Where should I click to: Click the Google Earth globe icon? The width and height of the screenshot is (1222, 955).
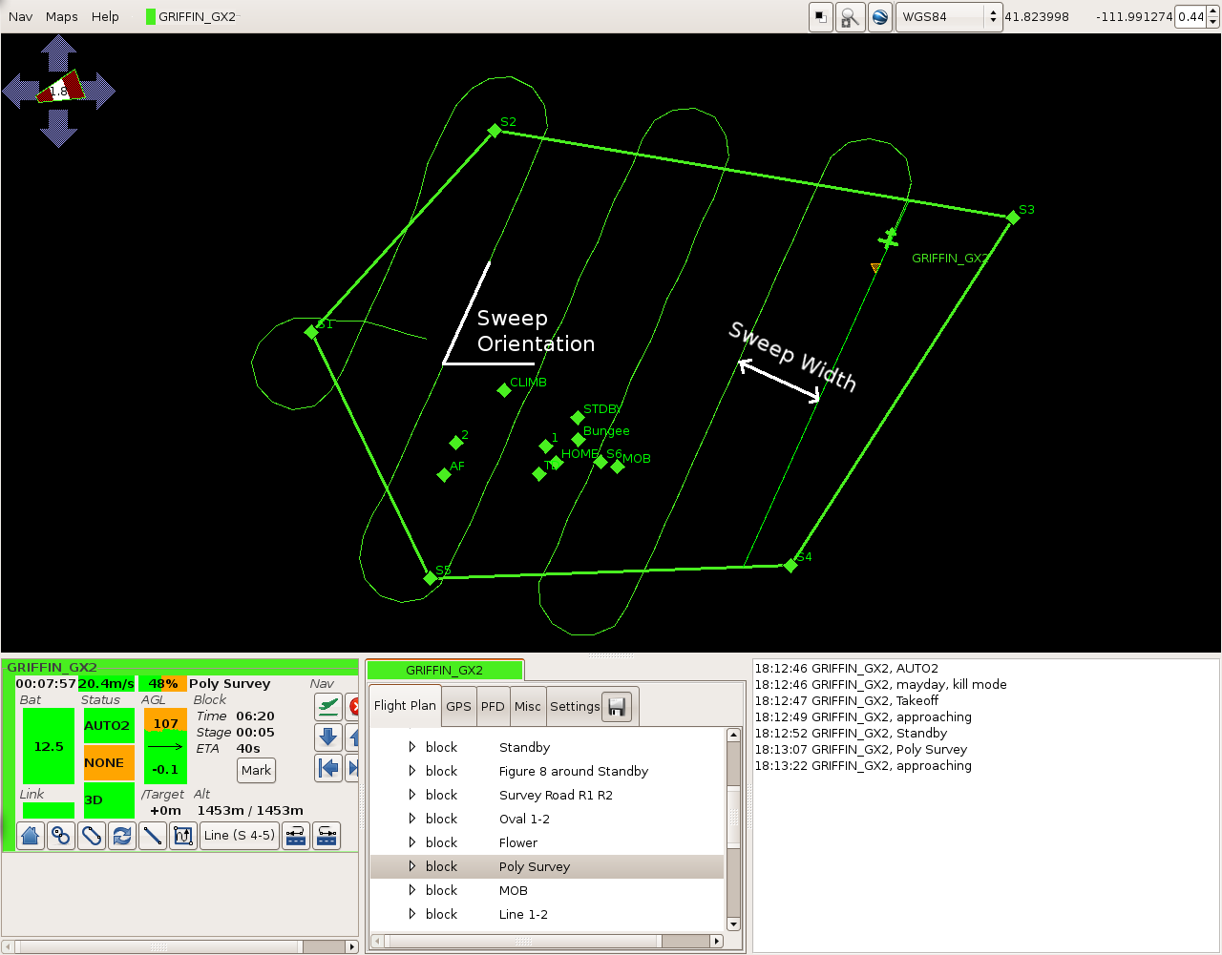880,17
